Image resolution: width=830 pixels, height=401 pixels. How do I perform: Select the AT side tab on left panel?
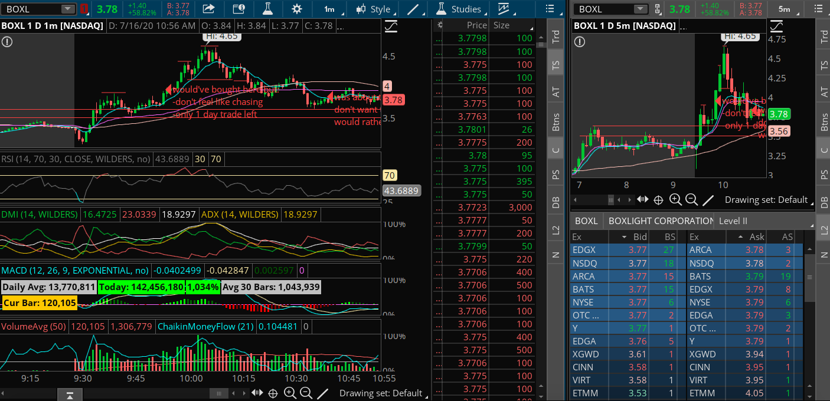[x=555, y=92]
